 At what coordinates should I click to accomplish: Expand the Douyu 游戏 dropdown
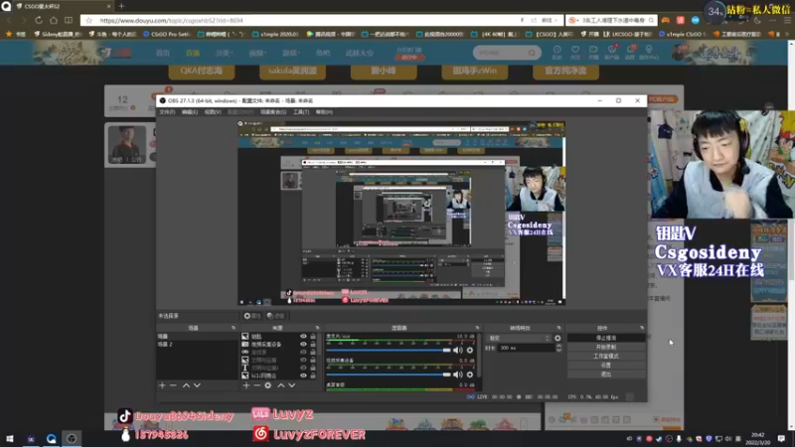[x=290, y=53]
